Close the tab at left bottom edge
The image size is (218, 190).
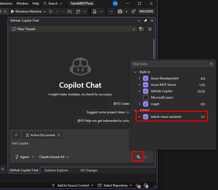pos(3,169)
